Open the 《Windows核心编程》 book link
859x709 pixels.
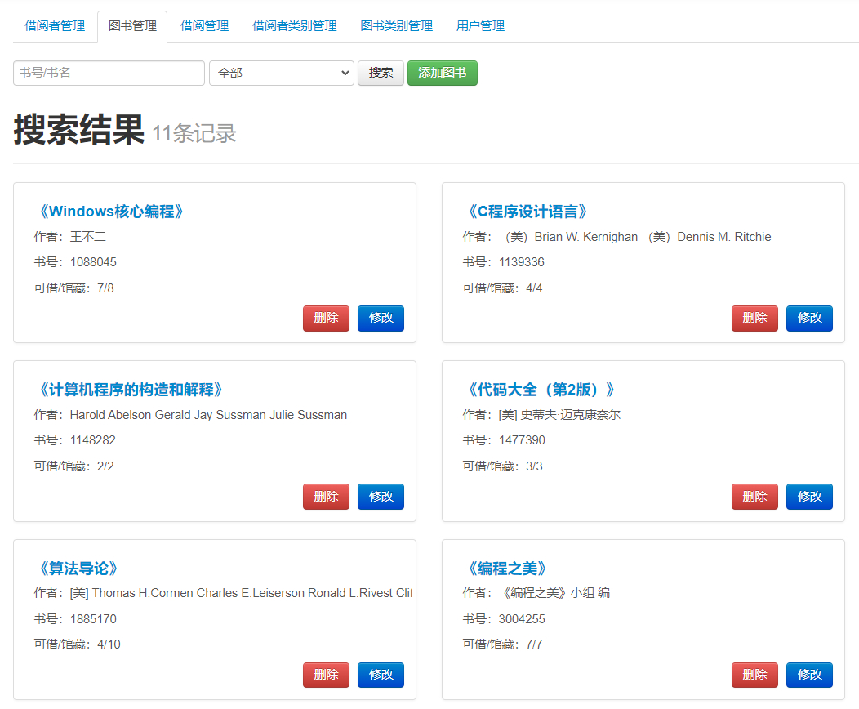[x=110, y=211]
